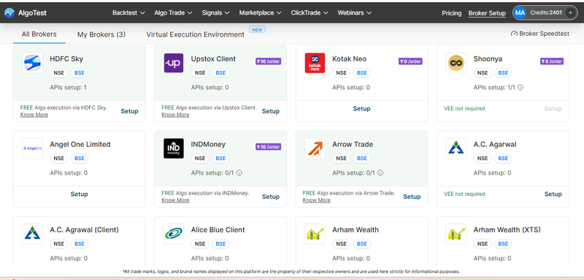The width and height of the screenshot is (584, 280).
Task: Click the HDFC Sky logo
Action: pos(32,63)
